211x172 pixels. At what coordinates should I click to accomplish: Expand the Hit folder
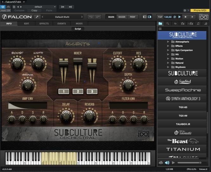168,54
